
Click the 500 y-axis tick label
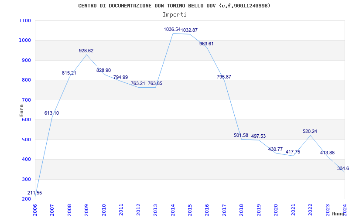[26, 140]
